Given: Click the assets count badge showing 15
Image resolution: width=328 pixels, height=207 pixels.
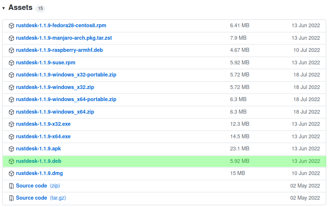Looking at the screenshot, I should (x=40, y=8).
